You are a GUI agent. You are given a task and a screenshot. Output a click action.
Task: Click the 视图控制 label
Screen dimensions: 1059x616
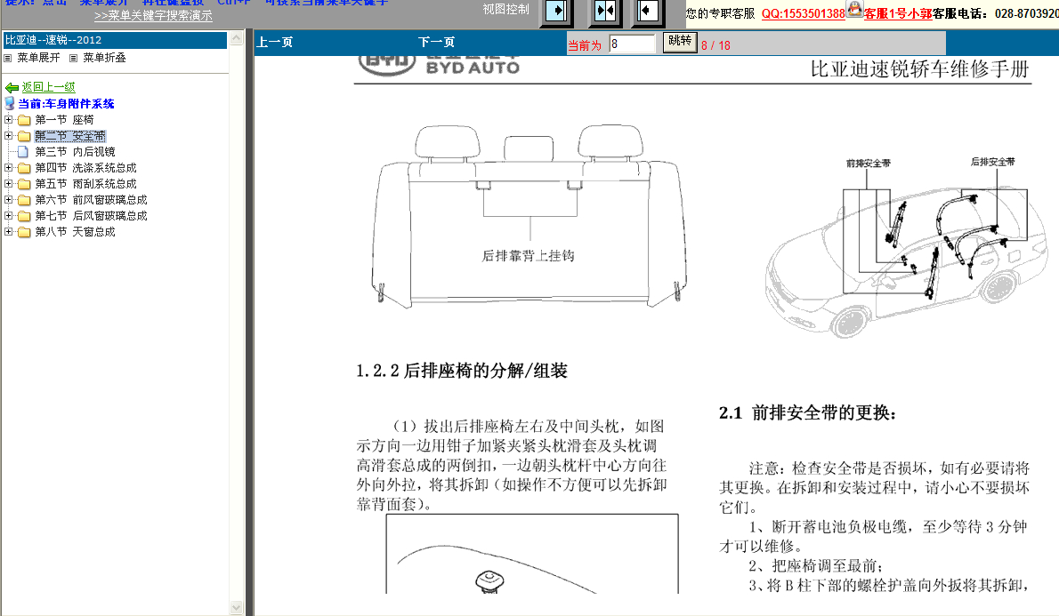505,10
